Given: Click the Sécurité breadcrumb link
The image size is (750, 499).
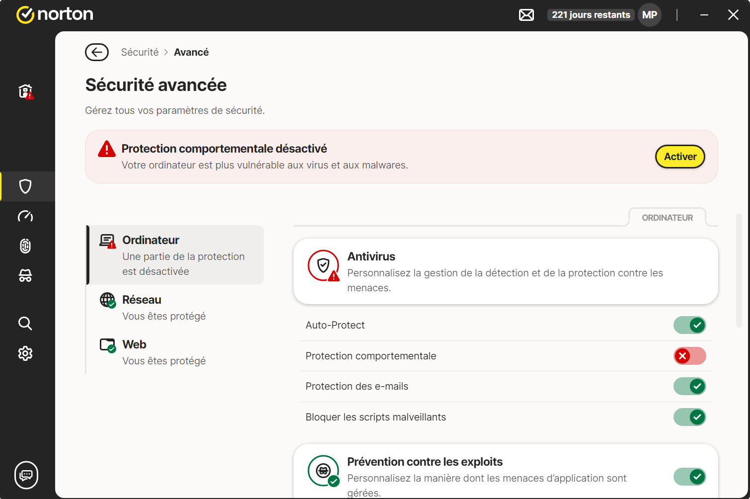Looking at the screenshot, I should [140, 52].
